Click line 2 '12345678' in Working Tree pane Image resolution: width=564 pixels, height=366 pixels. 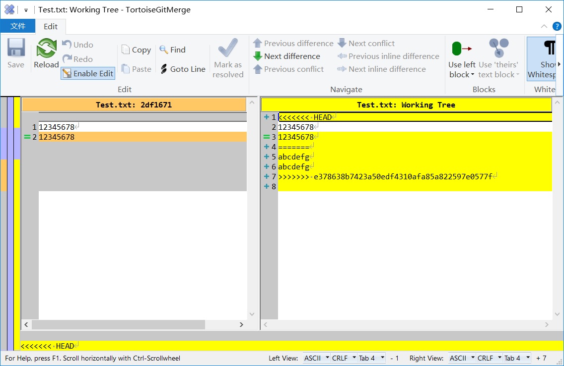coord(415,127)
